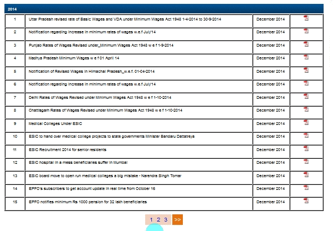Click 'Punjab Rates of Wages Revised' title
333x231 pixels.
pyautogui.click(x=101, y=46)
